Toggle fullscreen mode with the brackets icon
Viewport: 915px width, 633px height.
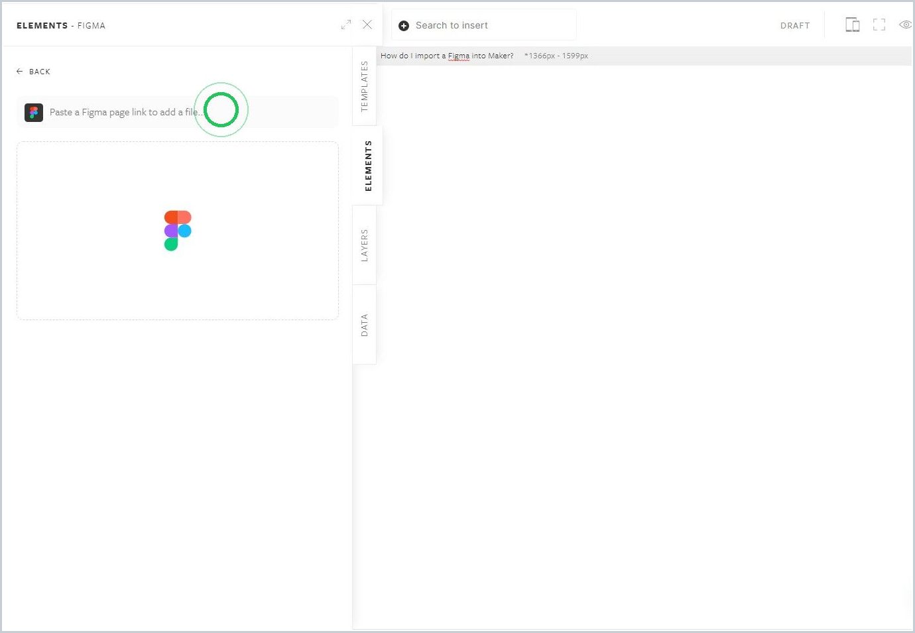(x=879, y=25)
